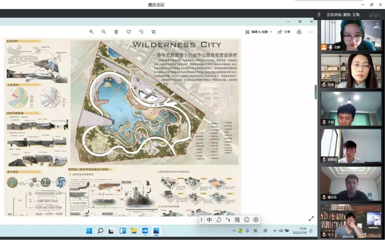Select 于哲 participant video tile
The height and width of the screenshot is (240, 385).
coord(351,109)
